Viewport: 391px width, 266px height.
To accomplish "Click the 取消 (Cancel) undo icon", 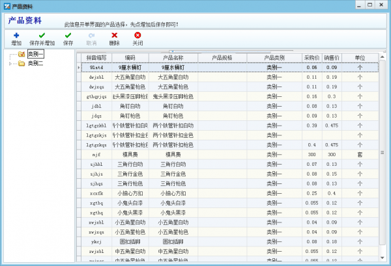I will [91, 35].
